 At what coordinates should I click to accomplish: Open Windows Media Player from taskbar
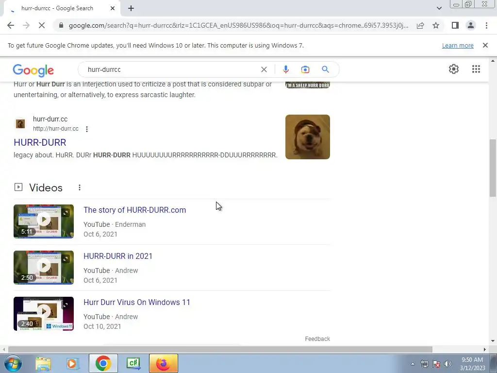pos(72,363)
